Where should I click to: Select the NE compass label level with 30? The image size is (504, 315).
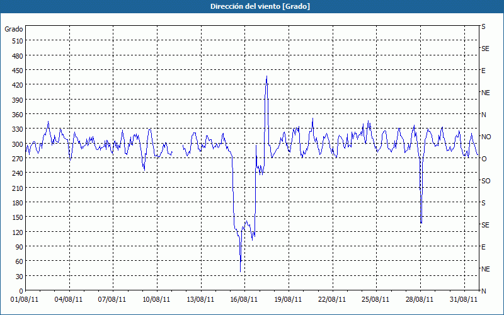(x=486, y=269)
